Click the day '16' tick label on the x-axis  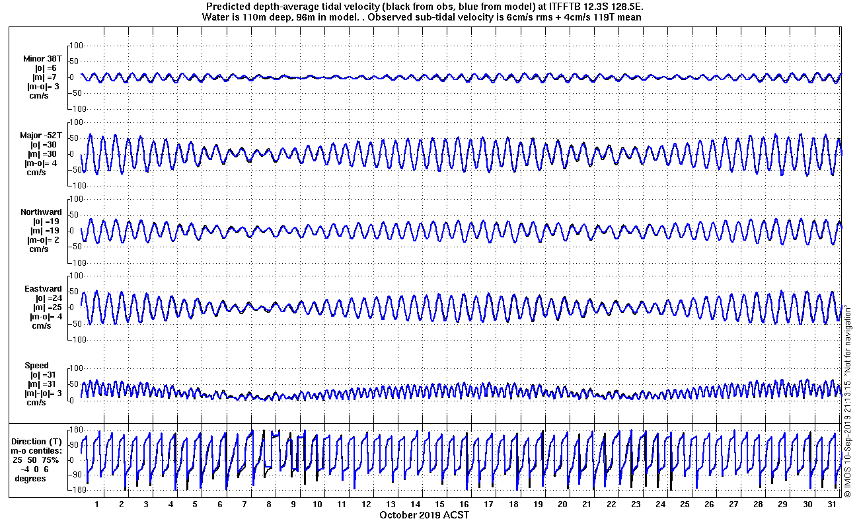coord(465,505)
